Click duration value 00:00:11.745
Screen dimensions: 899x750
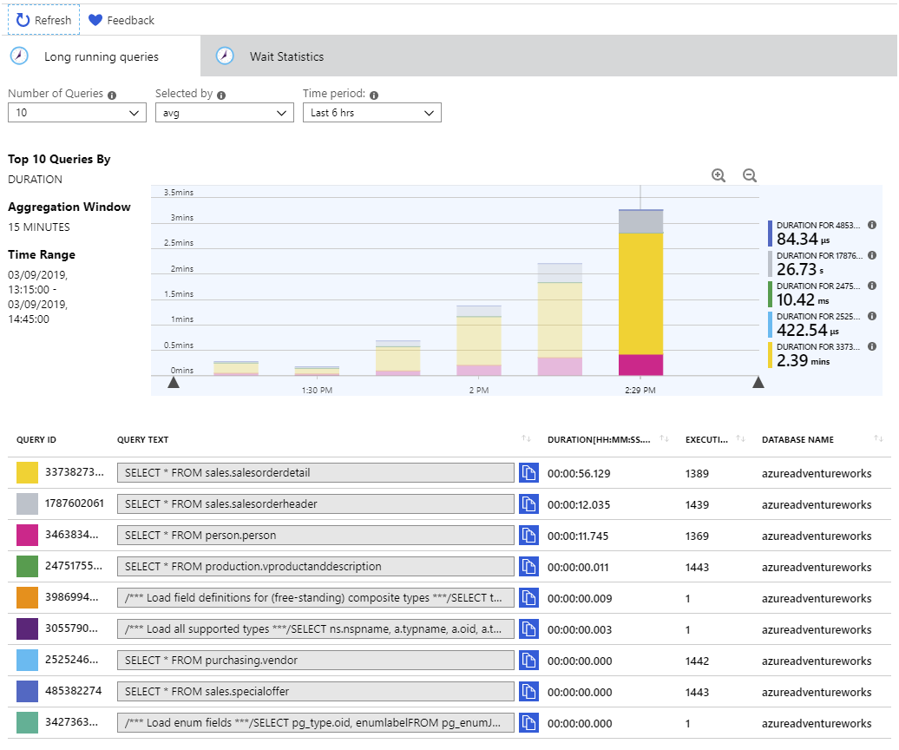click(578, 536)
